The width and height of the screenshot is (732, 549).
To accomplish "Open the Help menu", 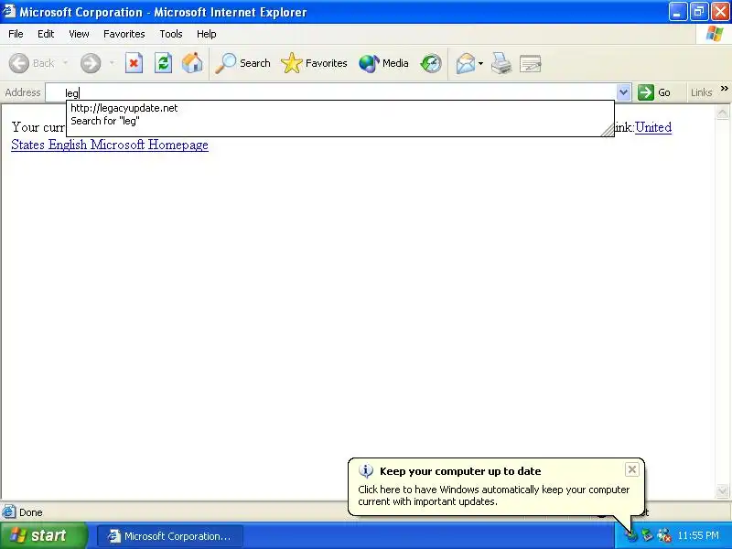I will [207, 34].
